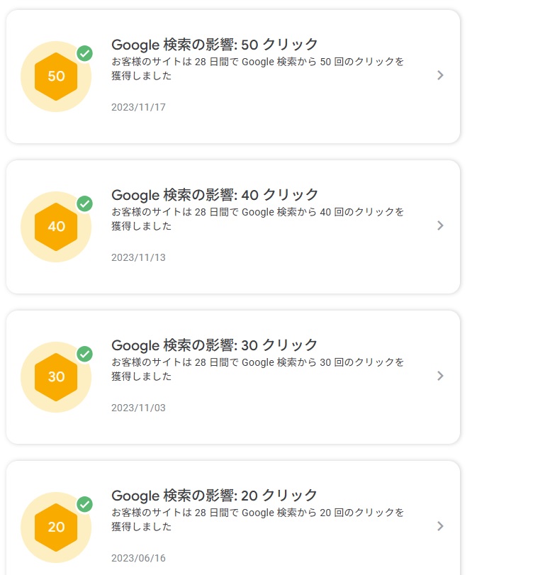Click green checkmark on 50 clicks badge
The width and height of the screenshot is (545, 575).
point(84,54)
